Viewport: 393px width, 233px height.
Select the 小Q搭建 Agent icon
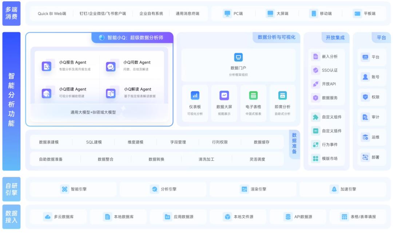[x=47, y=93]
